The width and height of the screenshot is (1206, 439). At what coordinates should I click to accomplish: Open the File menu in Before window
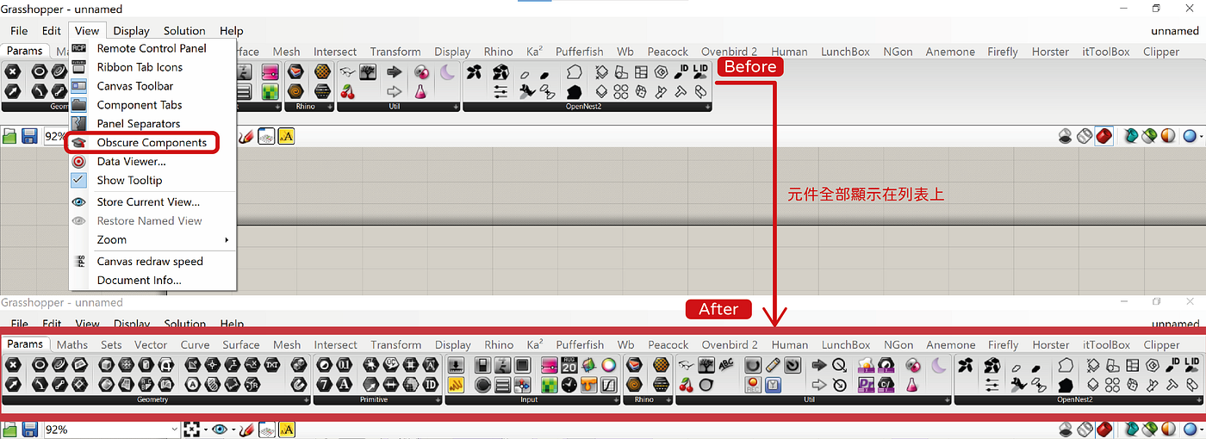(x=19, y=30)
